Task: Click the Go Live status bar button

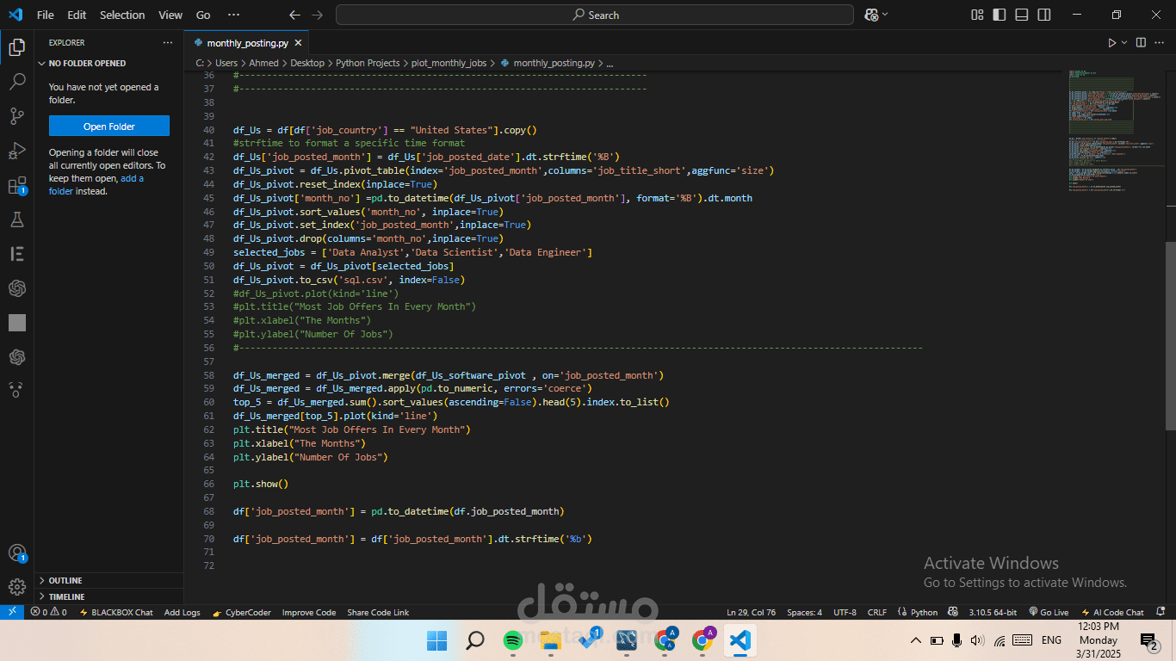Action: coord(1049,612)
